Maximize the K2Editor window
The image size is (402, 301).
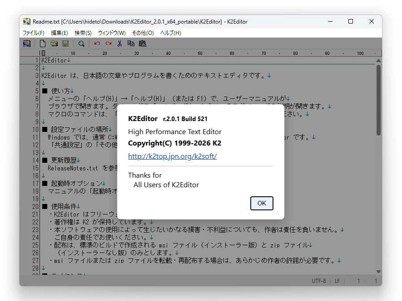(351, 21)
